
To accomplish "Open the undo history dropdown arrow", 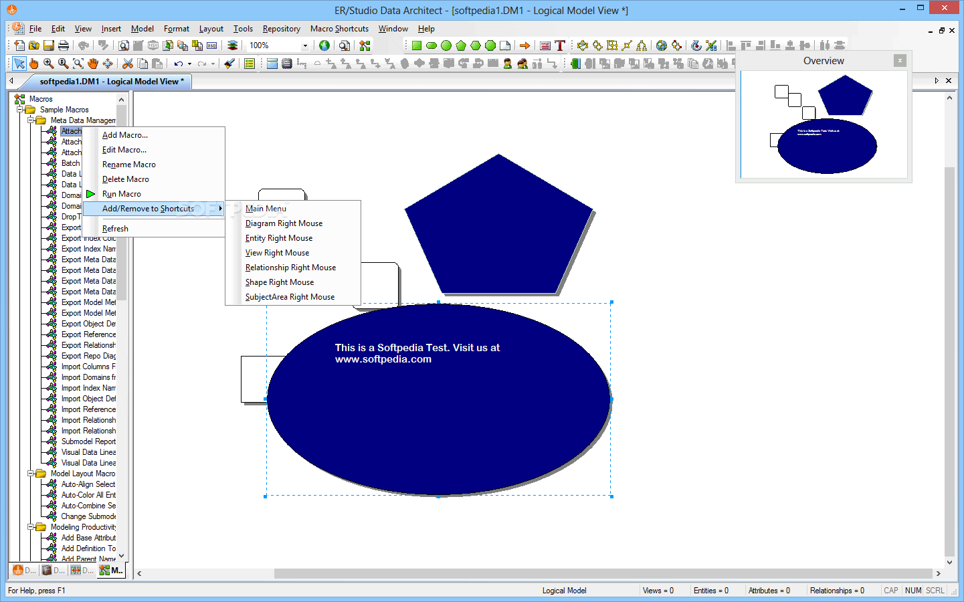I will (x=189, y=64).
